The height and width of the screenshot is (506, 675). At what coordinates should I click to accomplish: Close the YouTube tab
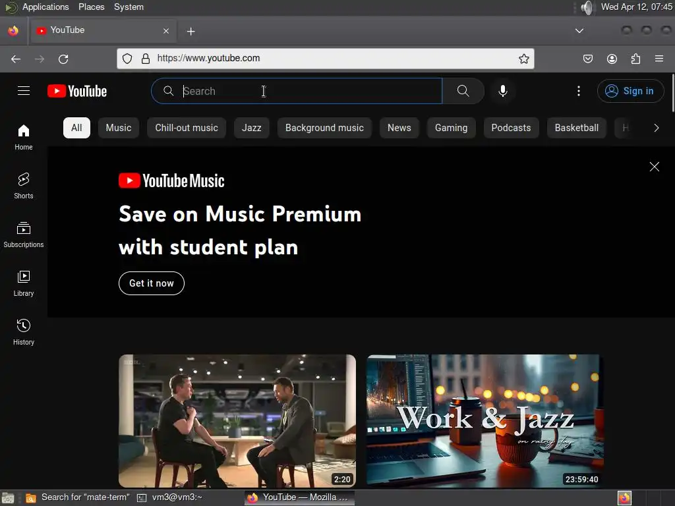point(166,31)
